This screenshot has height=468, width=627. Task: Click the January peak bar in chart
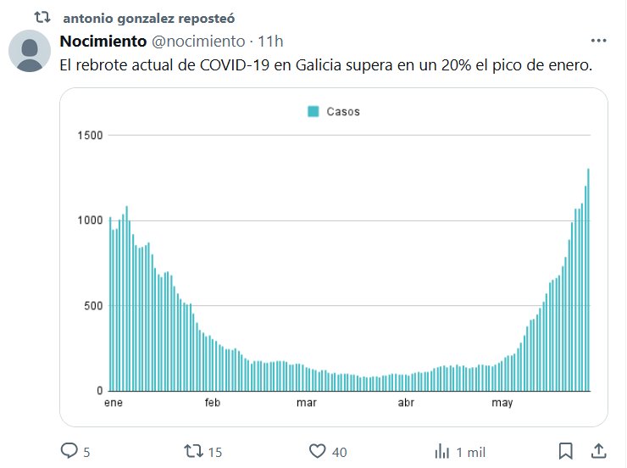(x=126, y=297)
